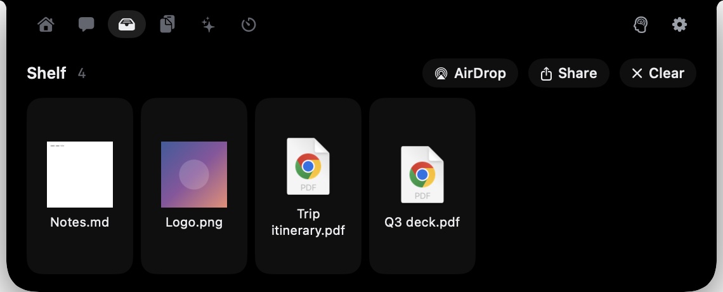Image resolution: width=723 pixels, height=292 pixels.
Task: Select the Trip itinerary PDF icon
Action: click(x=308, y=166)
